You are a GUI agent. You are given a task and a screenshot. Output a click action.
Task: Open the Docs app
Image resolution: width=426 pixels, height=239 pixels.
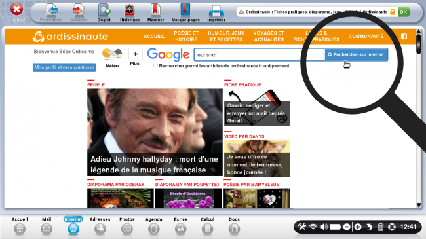point(234,229)
